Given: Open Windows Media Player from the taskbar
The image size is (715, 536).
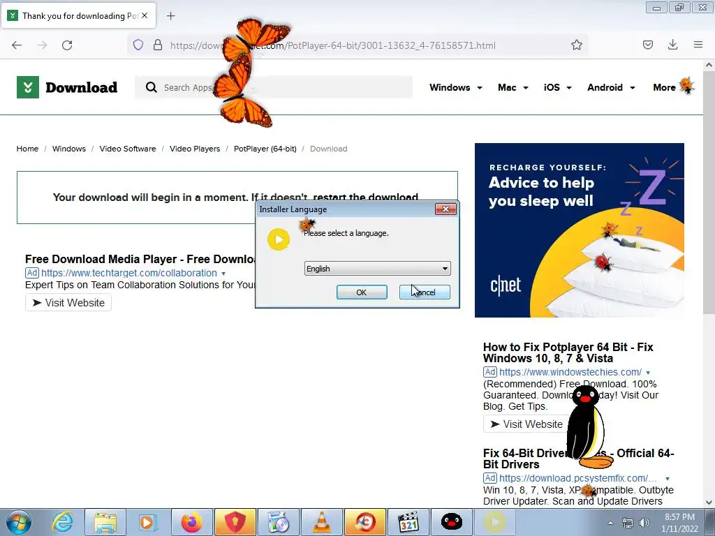Looking at the screenshot, I should pyautogui.click(x=148, y=522).
